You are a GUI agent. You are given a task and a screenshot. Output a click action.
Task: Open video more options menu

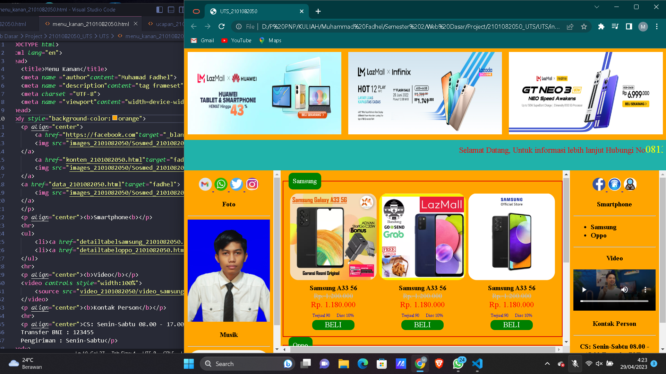[645, 290]
